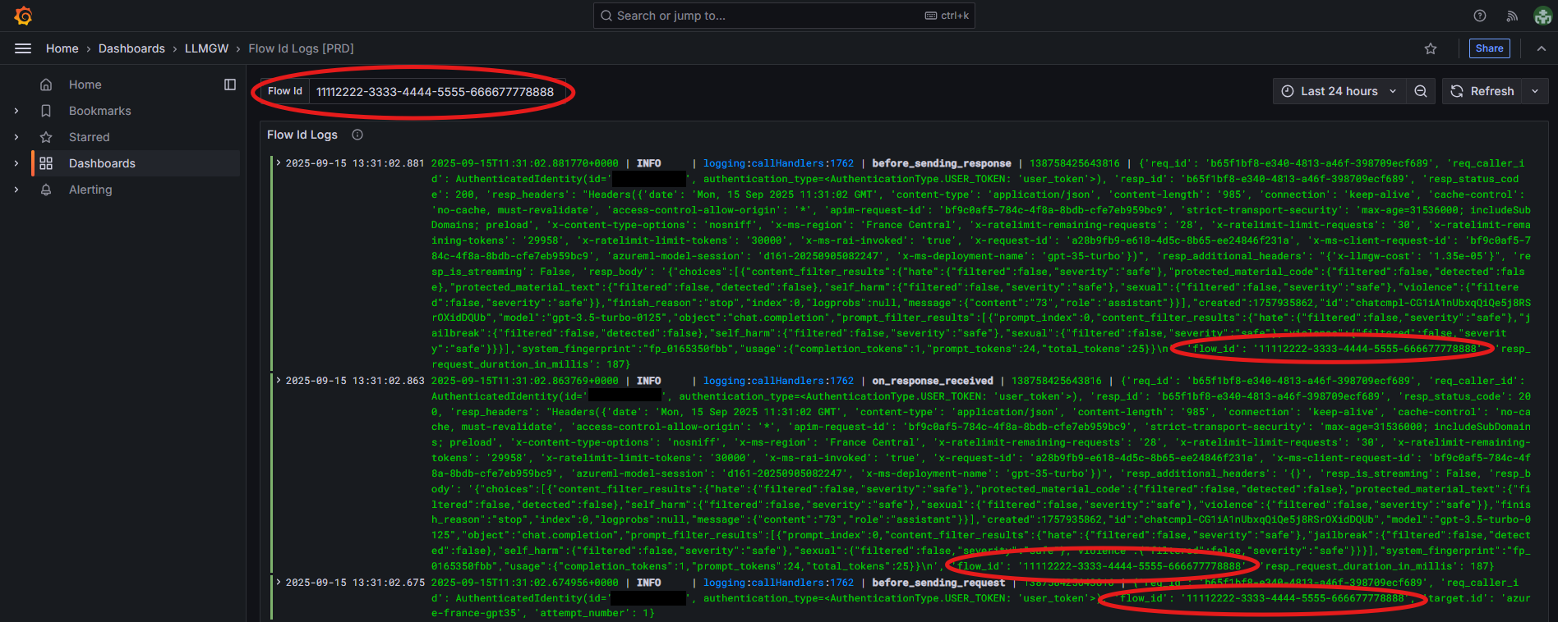The width and height of the screenshot is (1558, 622).
Task: Expand the 13:31:02.863 log row
Action: click(x=279, y=381)
